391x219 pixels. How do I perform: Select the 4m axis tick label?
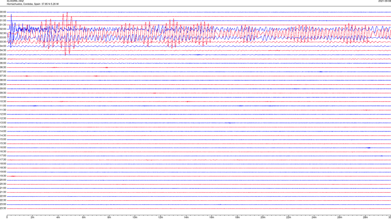58,217
